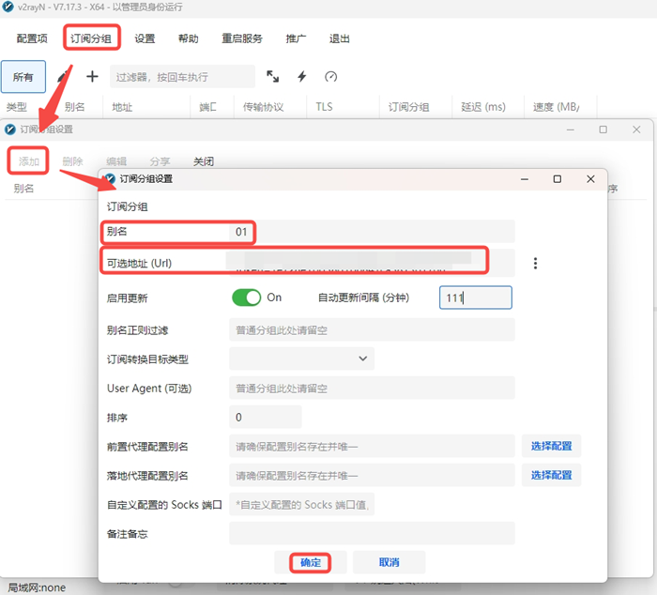This screenshot has width=657, height=595.
Task: Sort by 传输协议 column header
Action: pos(263,107)
